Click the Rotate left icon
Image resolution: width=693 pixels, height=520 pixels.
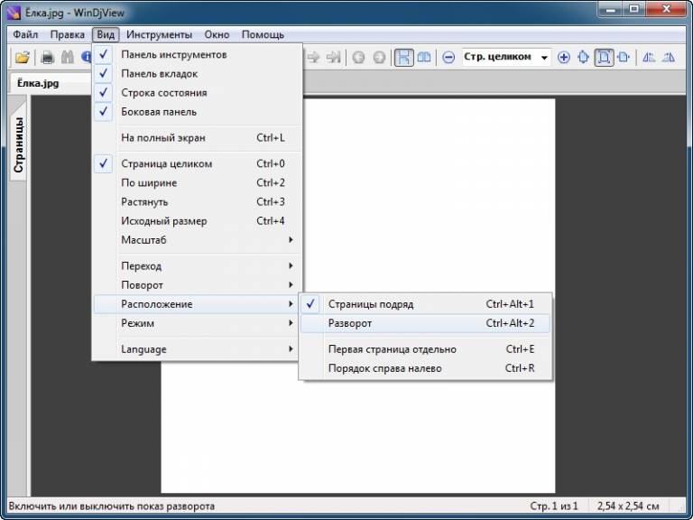pos(649,58)
